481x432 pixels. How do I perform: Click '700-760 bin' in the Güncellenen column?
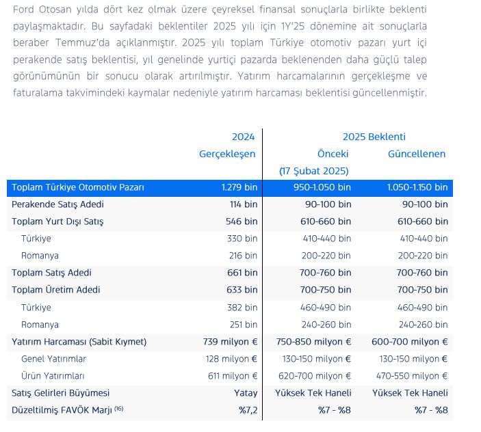point(422,273)
